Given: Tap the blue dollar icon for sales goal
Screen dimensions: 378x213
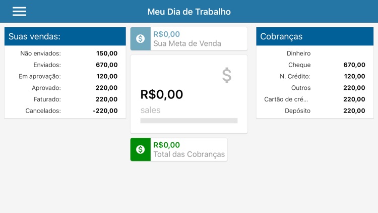Looking at the screenshot, I should point(141,39).
